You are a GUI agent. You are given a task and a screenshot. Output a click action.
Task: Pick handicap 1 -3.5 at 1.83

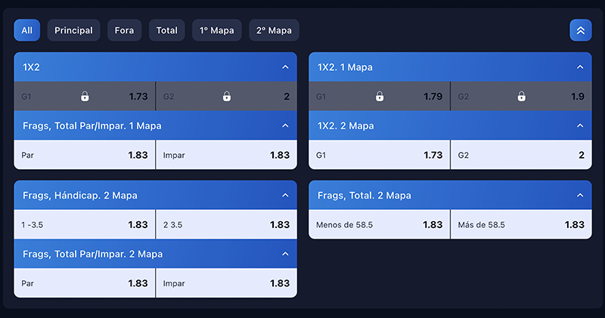click(84, 224)
